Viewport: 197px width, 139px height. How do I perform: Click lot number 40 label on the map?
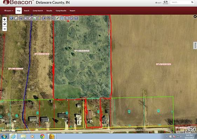67,113
